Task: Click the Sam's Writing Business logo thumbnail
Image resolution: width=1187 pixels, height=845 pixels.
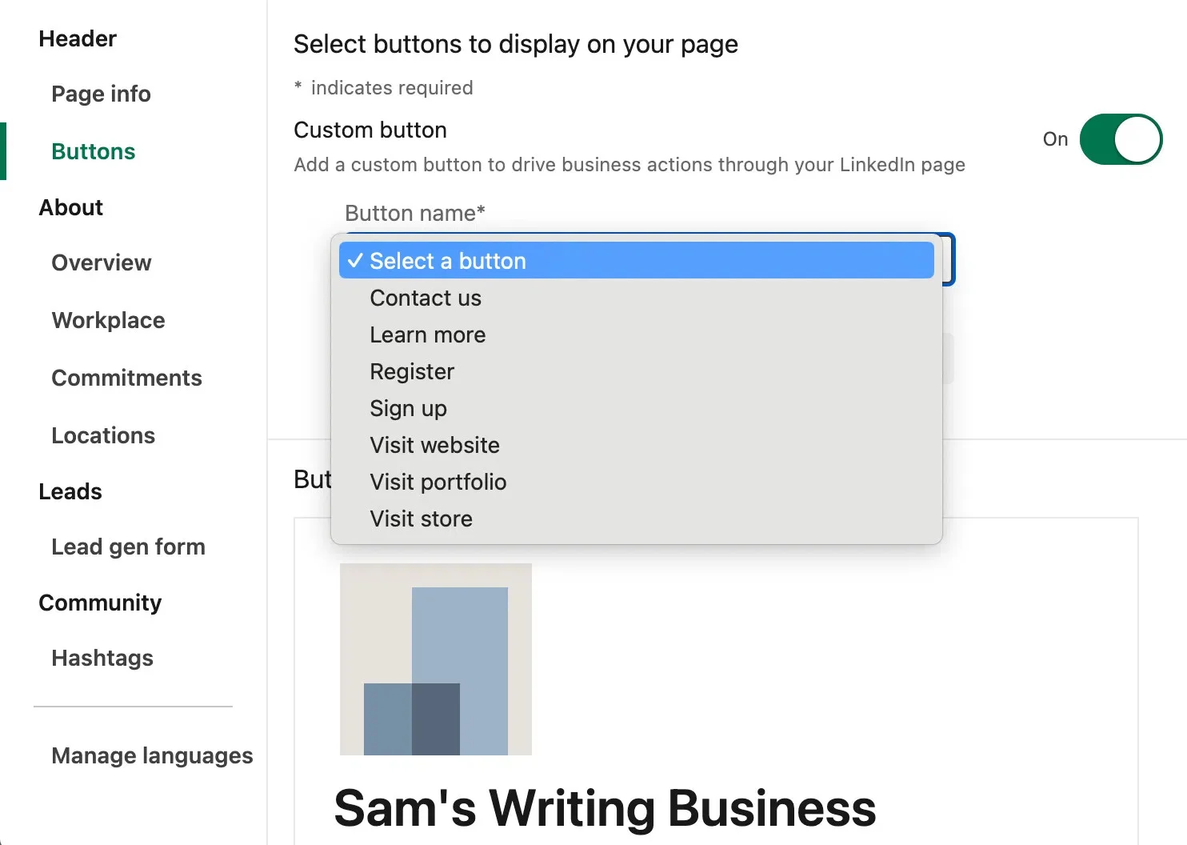Action: [435, 659]
